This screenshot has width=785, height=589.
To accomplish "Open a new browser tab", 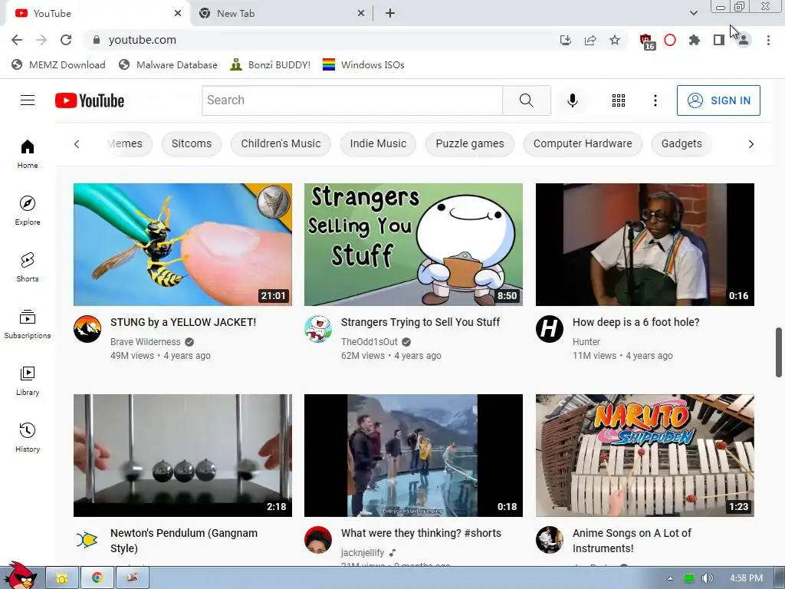I will click(390, 14).
